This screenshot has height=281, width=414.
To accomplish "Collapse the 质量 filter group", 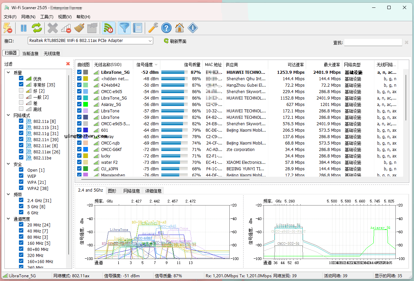I will click(8, 72).
